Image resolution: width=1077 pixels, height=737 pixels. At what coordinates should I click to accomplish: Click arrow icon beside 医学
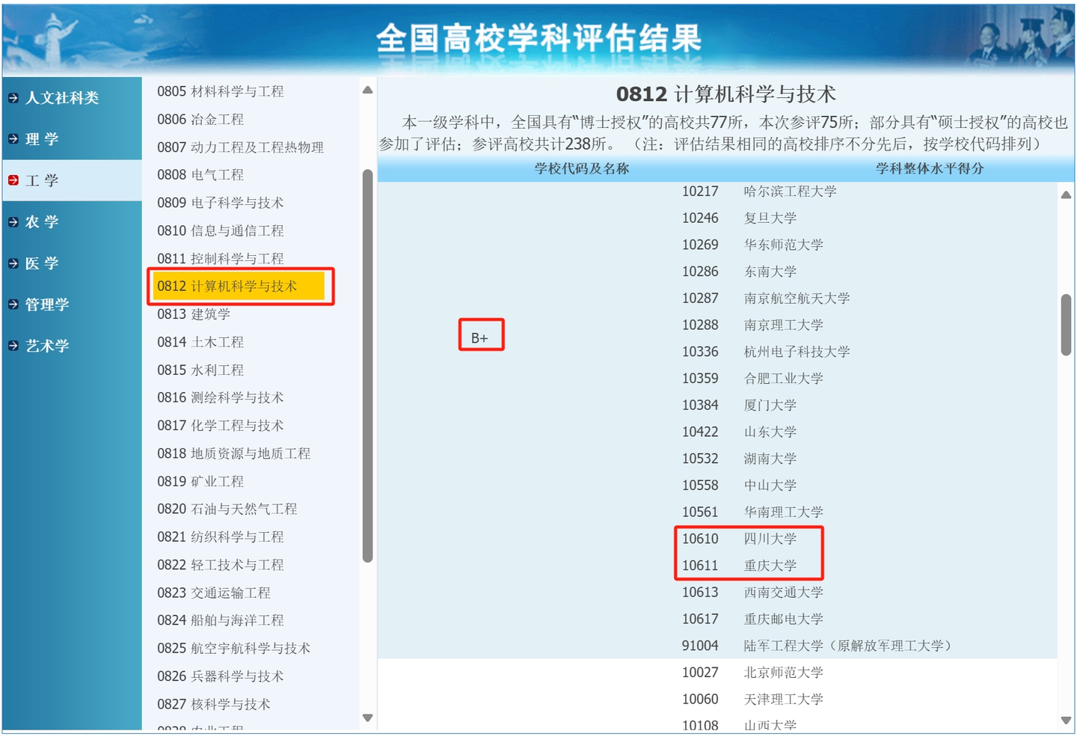(x=13, y=263)
